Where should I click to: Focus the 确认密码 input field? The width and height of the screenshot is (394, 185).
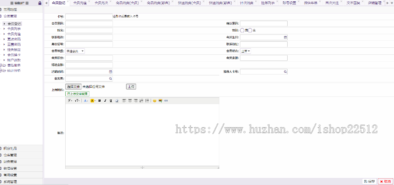pos(264,23)
